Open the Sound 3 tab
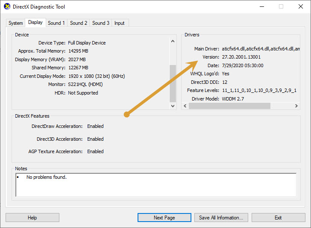Viewport: 311px width, 228px height. [101, 23]
